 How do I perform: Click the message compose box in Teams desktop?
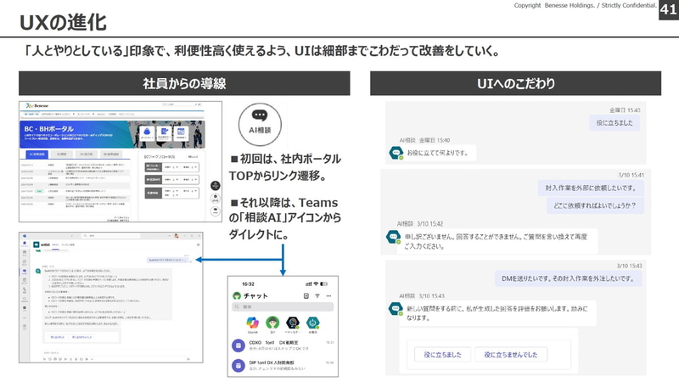tap(115, 353)
